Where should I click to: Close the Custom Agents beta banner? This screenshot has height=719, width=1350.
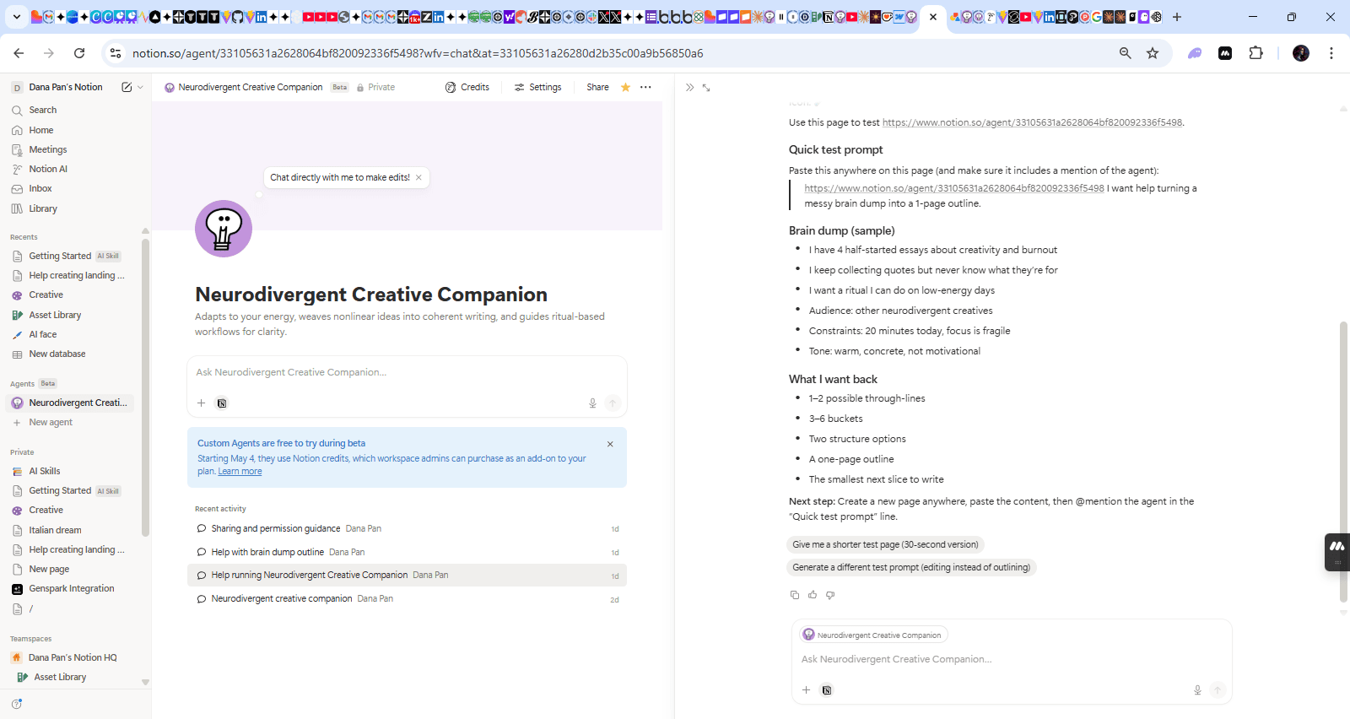pos(610,444)
